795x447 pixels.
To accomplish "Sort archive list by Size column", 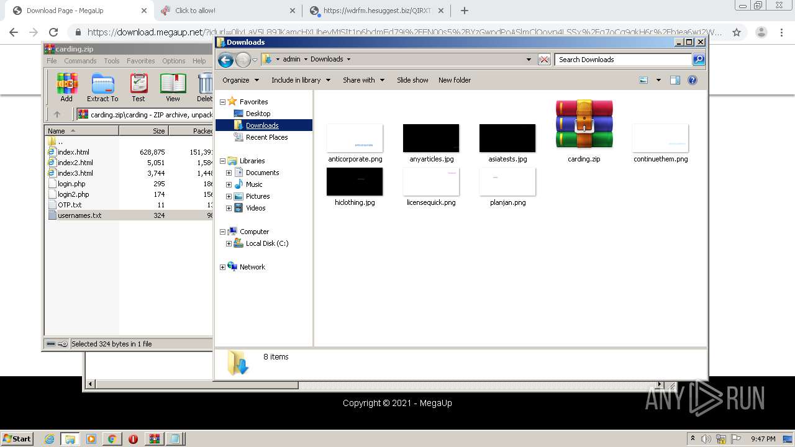I will (143, 131).
